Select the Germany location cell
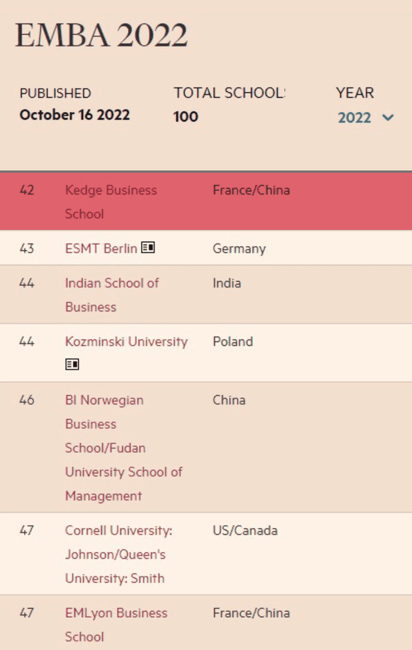The width and height of the screenshot is (412, 650). tap(239, 248)
